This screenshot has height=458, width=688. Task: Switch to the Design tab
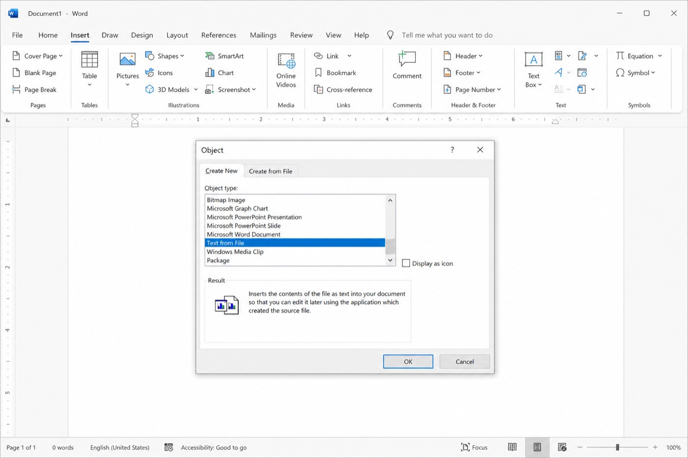coord(142,35)
